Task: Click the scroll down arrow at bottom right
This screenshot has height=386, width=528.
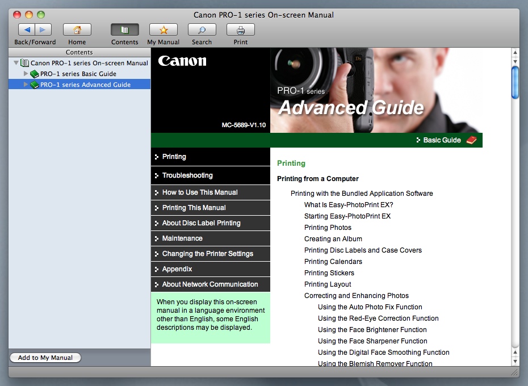Action: 515,361
